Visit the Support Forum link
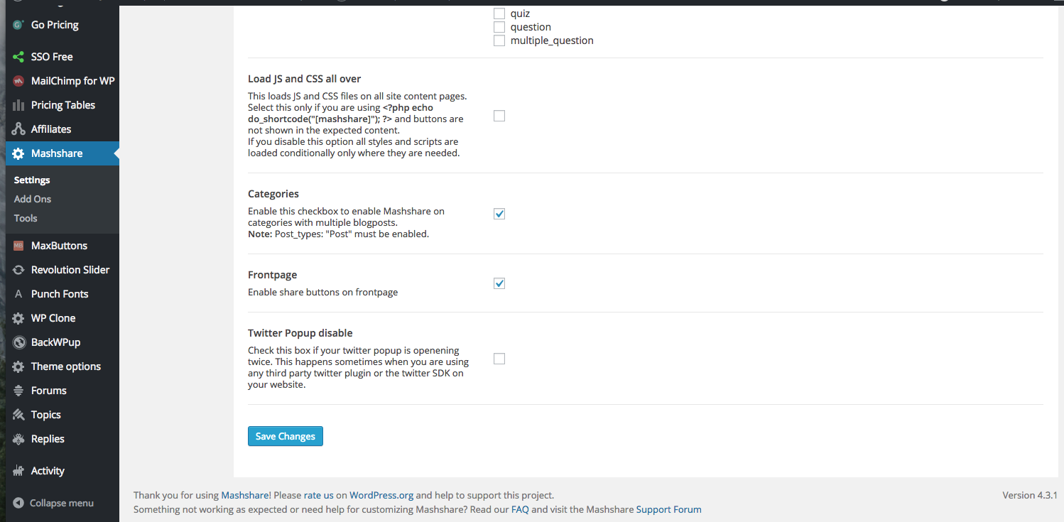This screenshot has height=522, width=1064. (668, 509)
